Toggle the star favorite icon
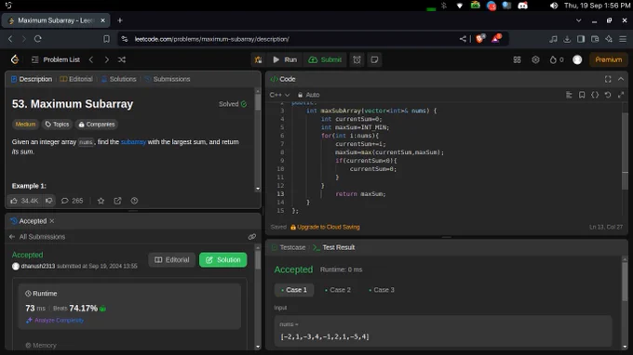Image resolution: width=633 pixels, height=355 pixels. [101, 201]
